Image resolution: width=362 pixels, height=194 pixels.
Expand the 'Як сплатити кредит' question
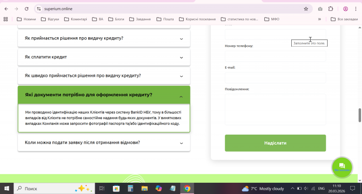tap(104, 57)
